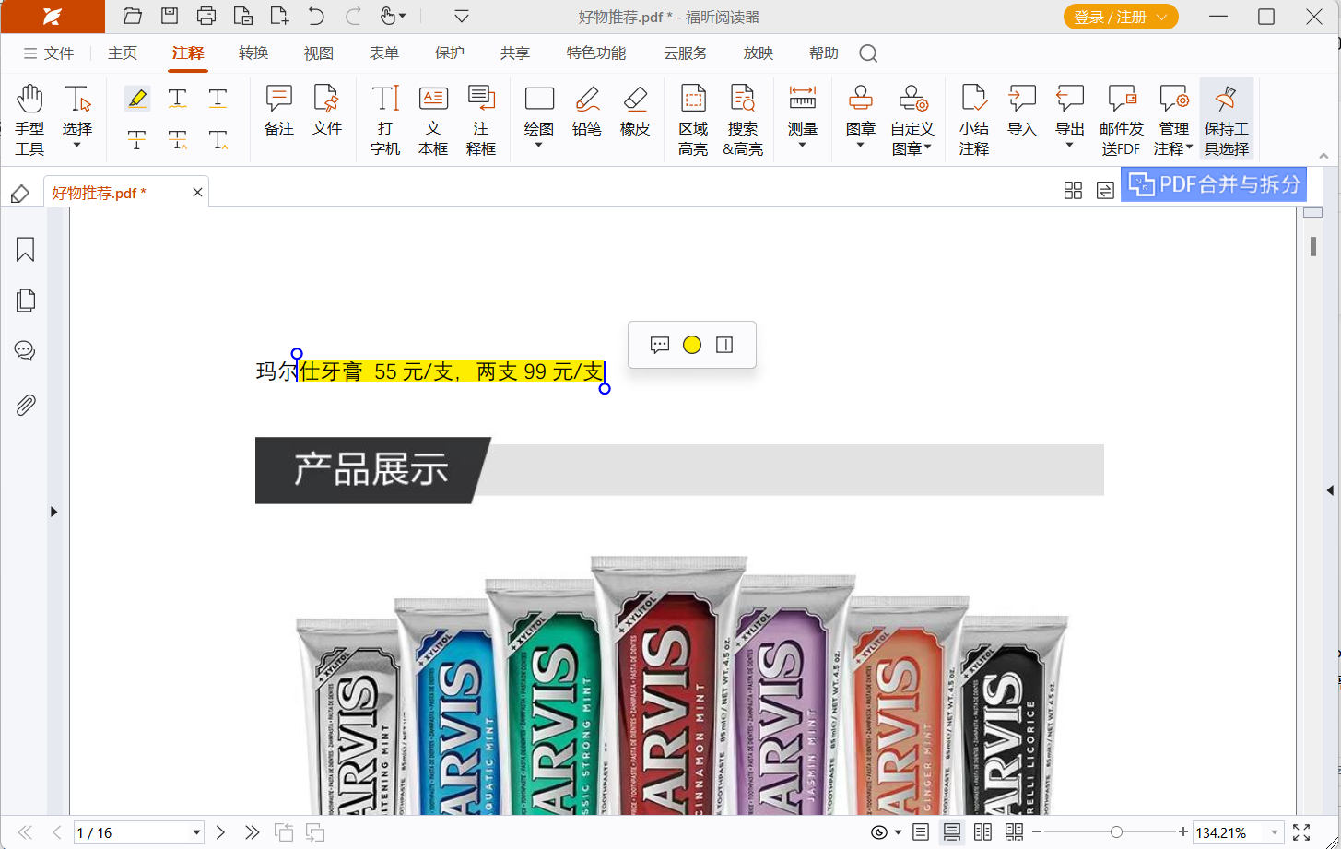Expand the Stamp (图章) dropdown
The image size is (1341, 849).
(861, 144)
